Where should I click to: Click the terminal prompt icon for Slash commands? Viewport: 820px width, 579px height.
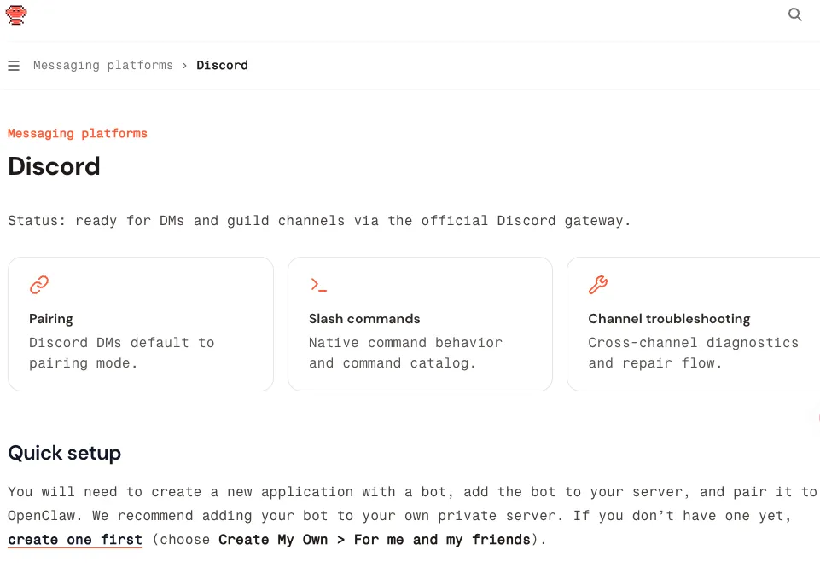pyautogui.click(x=318, y=285)
